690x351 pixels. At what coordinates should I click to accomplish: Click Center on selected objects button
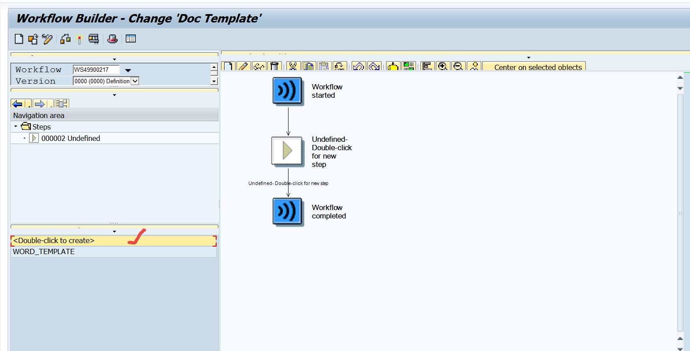534,67
